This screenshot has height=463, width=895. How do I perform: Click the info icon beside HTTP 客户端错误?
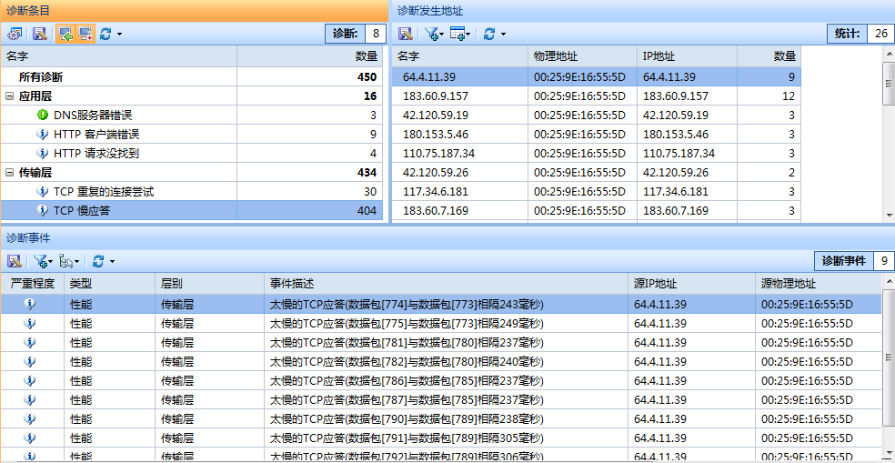(42, 135)
